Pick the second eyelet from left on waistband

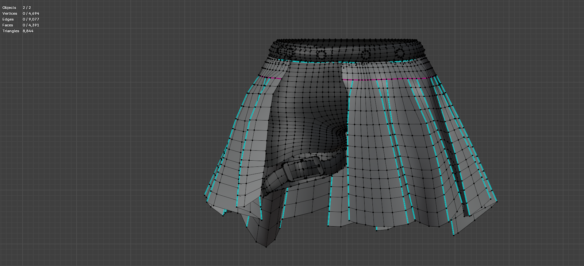click(x=321, y=55)
